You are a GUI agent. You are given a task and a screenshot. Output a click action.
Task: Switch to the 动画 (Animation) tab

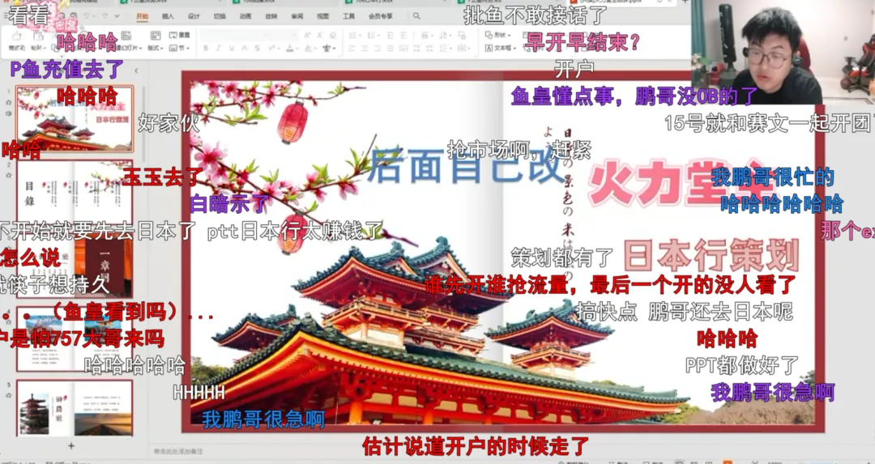(245, 16)
